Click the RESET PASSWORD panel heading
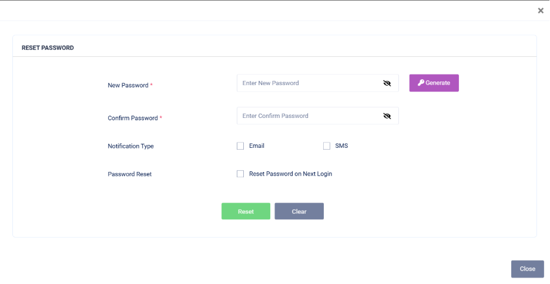Viewport: 550px width, 284px height. (x=48, y=48)
